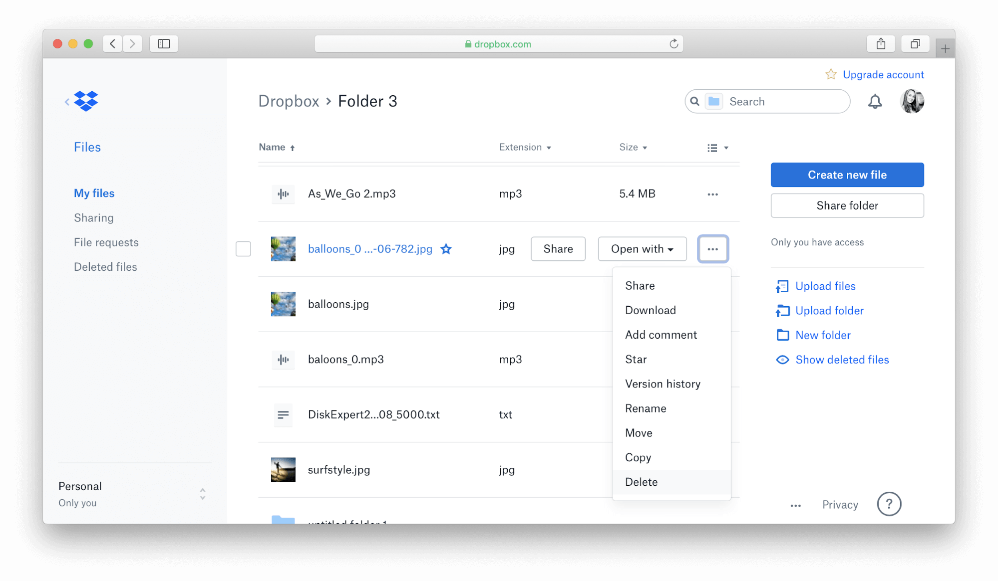Click the search bar folder icon
The height and width of the screenshot is (581, 998).
pos(713,102)
